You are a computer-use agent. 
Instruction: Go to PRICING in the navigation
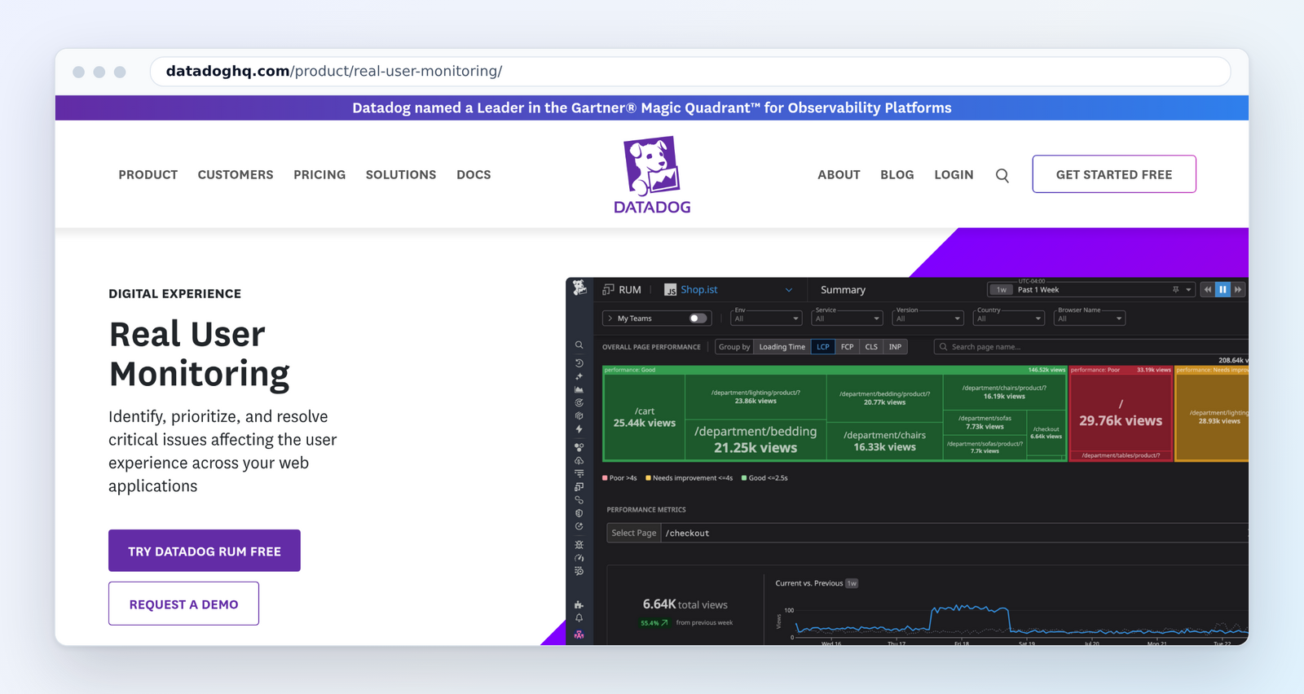coord(319,175)
